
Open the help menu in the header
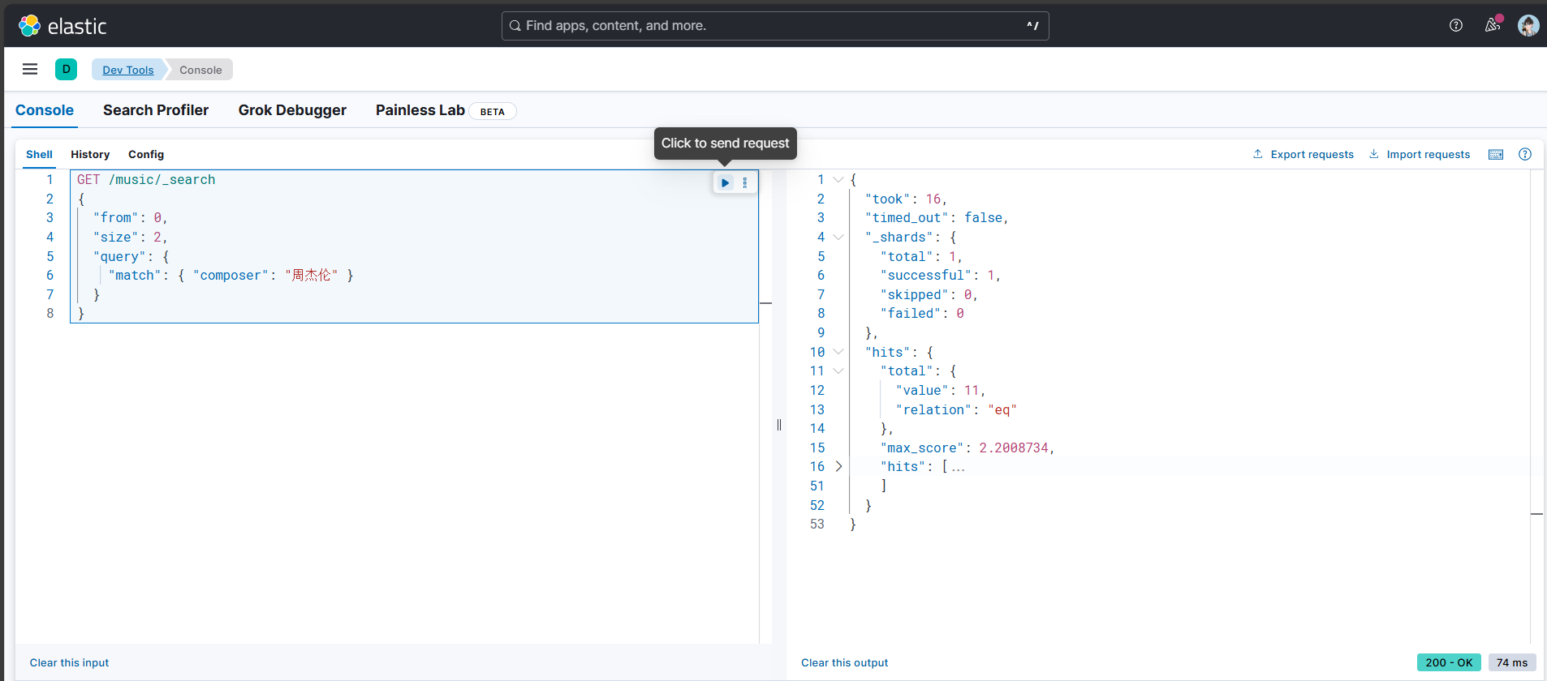tap(1456, 26)
